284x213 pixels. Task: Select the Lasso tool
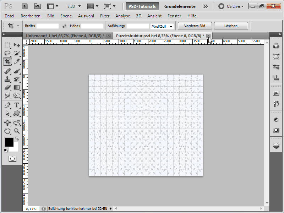pos(7,53)
